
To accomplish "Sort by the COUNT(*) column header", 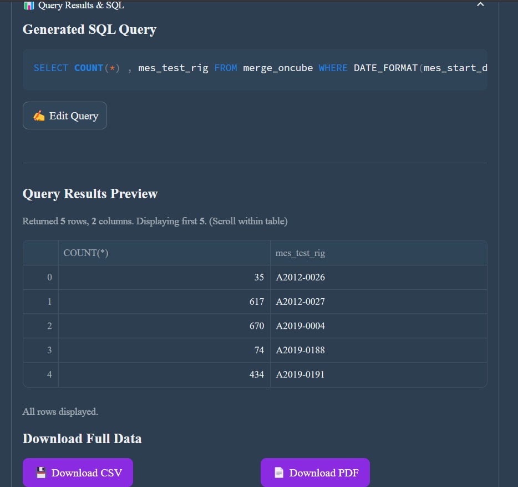I will [86, 253].
